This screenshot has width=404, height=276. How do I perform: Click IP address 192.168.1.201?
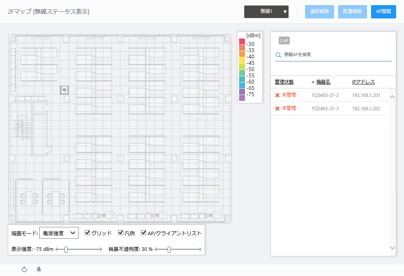(x=366, y=95)
